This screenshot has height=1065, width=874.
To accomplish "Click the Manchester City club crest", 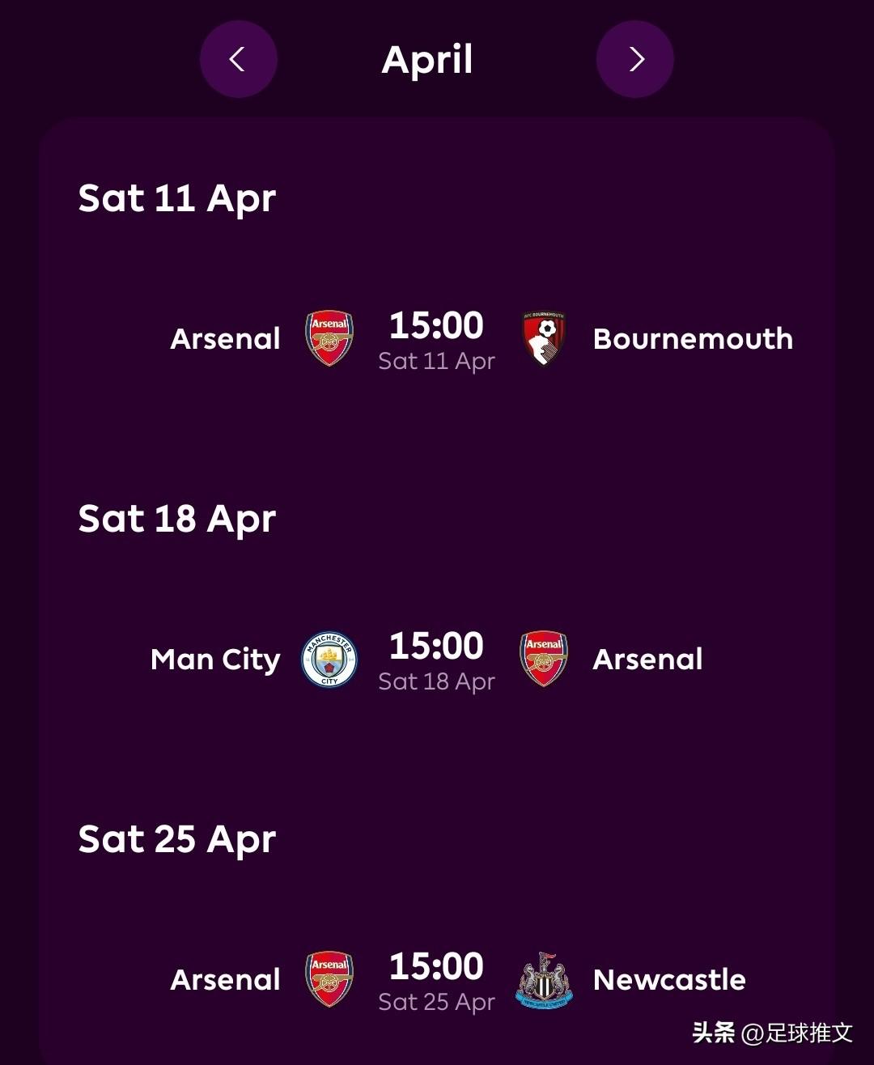I will click(329, 659).
